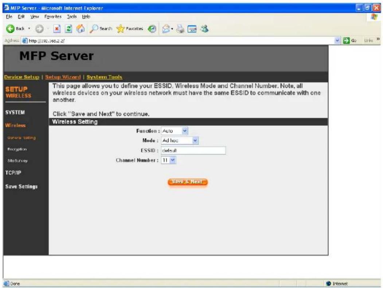
Task: Follow the System Tools link
Action: (x=104, y=77)
